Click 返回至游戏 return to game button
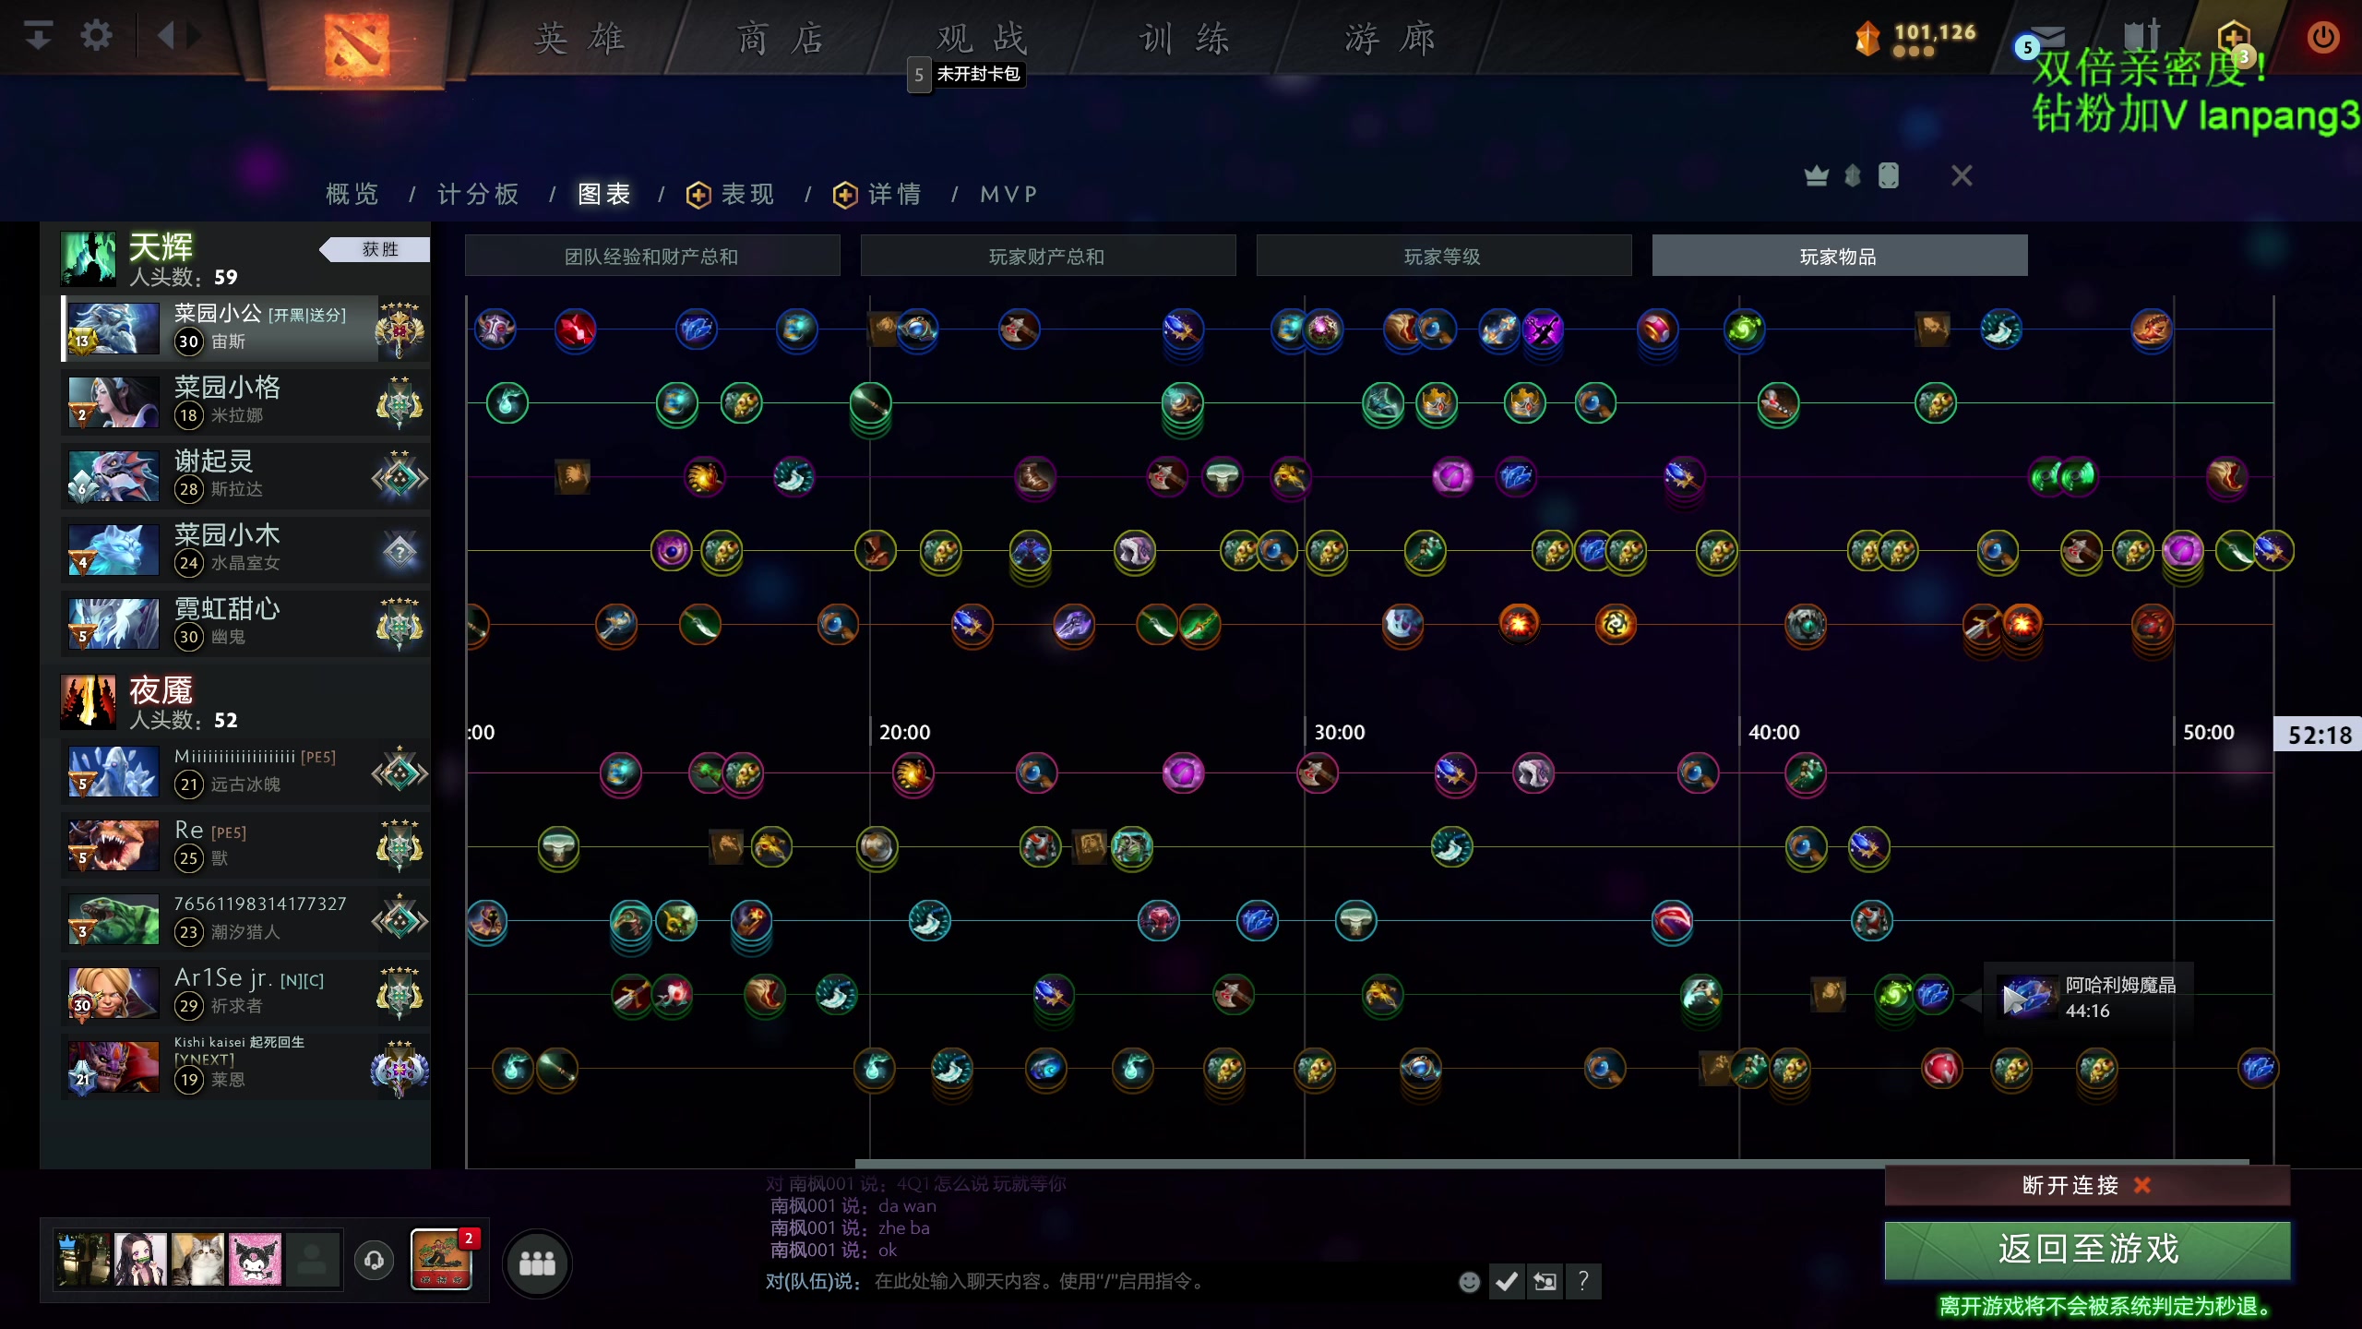Screen dimensions: 2362x1329 tap(2087, 1250)
